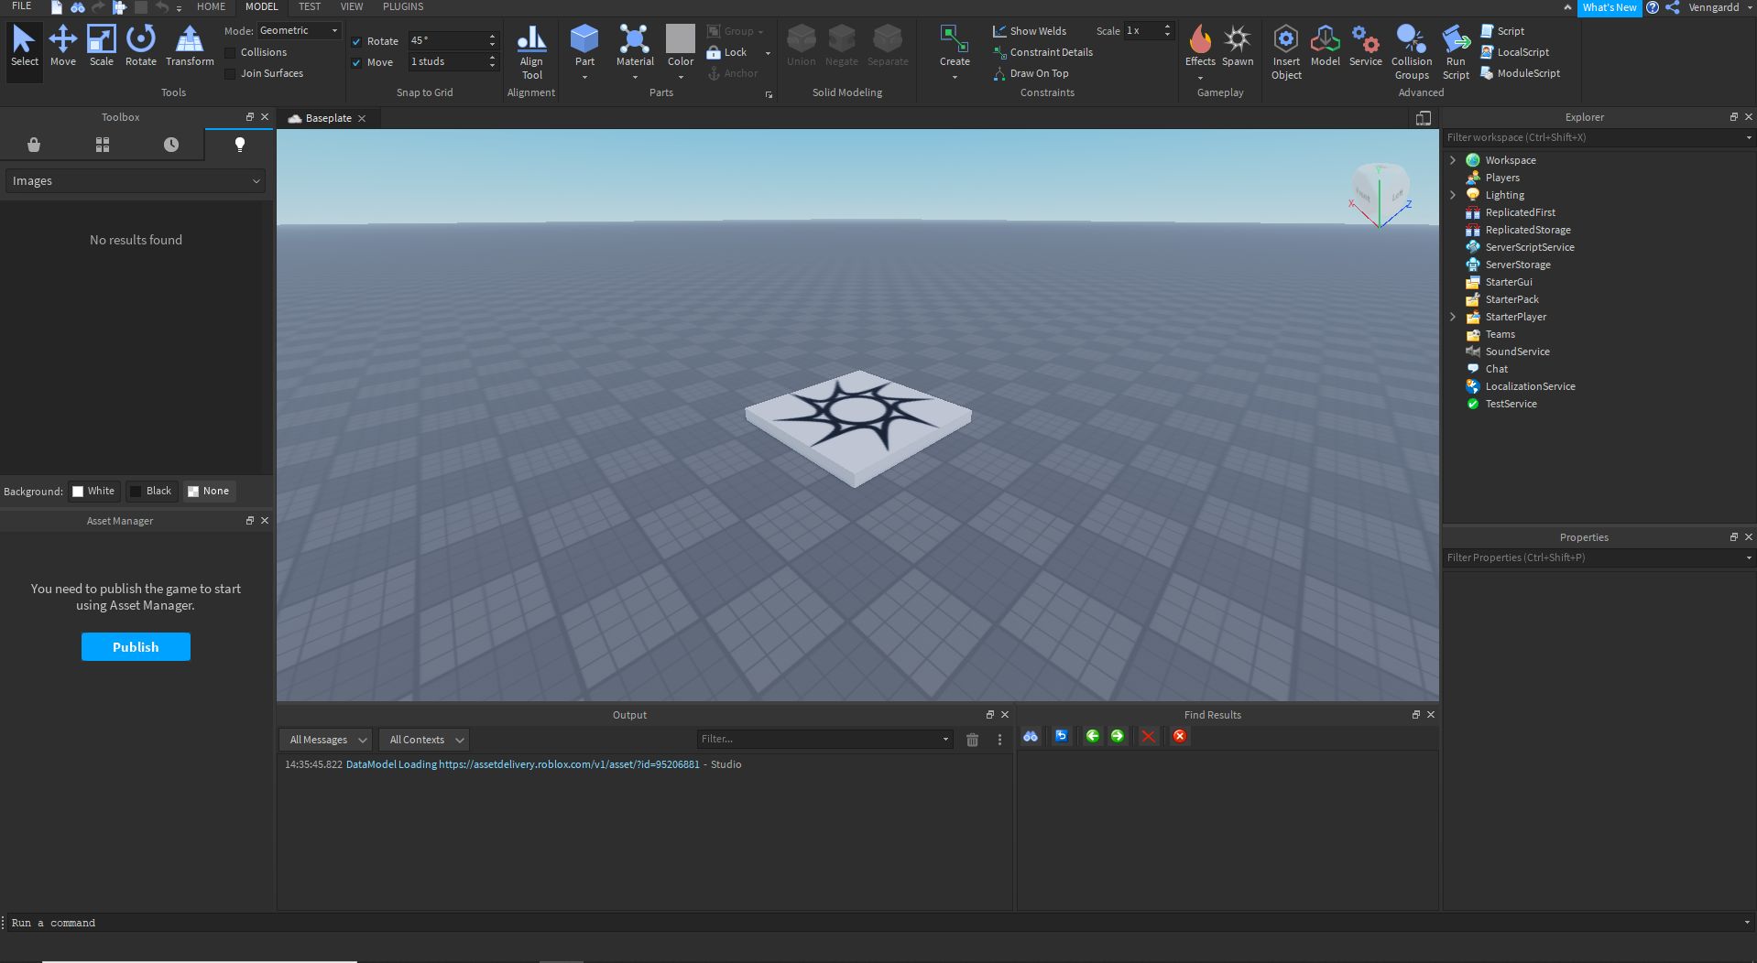Switch to the TEST ribbon tab
Image resolution: width=1757 pixels, height=963 pixels.
309,6
